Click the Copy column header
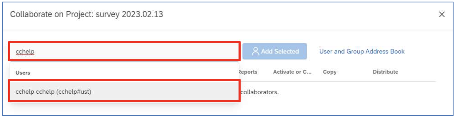This screenshot has height=117, width=455. click(x=330, y=72)
